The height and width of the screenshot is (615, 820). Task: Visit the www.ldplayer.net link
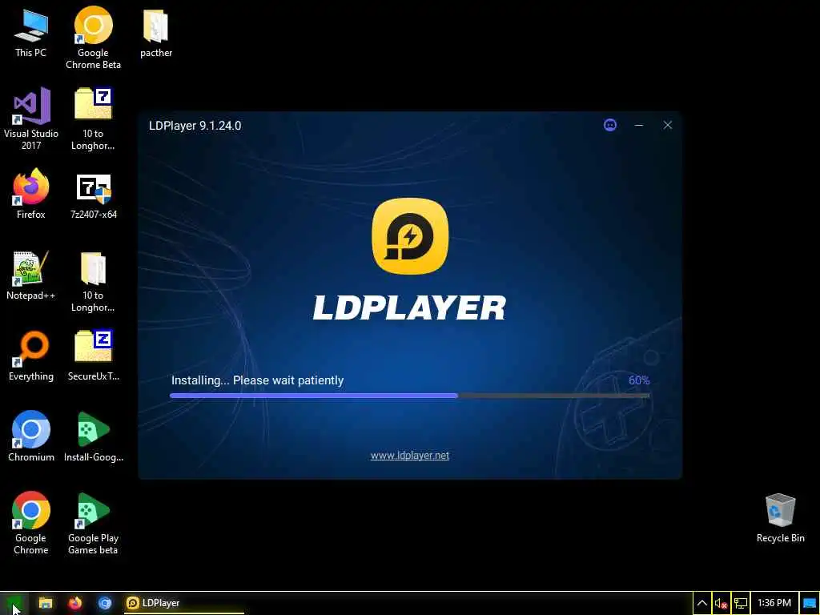pos(409,456)
